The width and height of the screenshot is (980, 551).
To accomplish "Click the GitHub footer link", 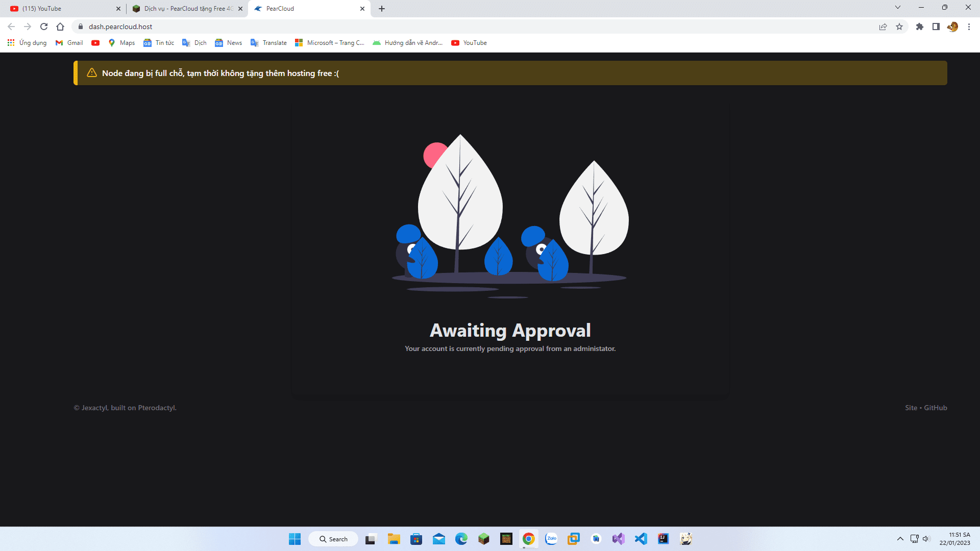I will click(x=936, y=408).
